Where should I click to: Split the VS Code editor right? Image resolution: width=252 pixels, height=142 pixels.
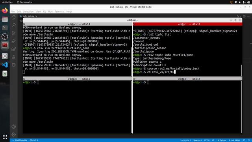(x=244, y=16)
